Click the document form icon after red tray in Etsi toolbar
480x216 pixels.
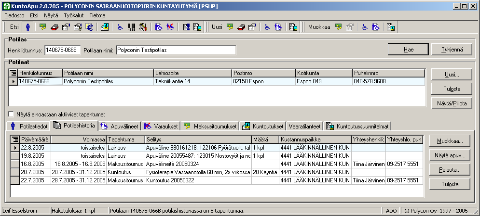[66, 27]
